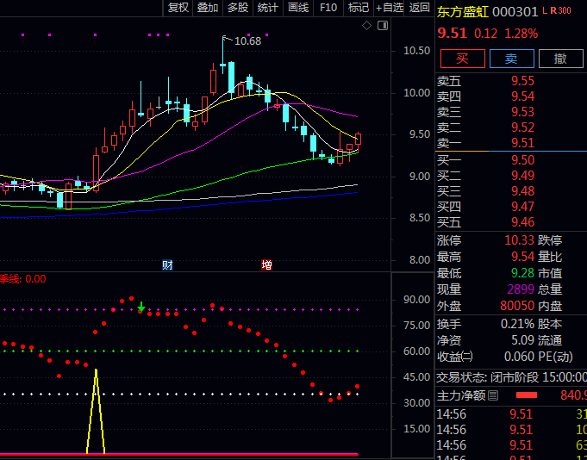Open the 统计 statistics menu

(x=268, y=8)
